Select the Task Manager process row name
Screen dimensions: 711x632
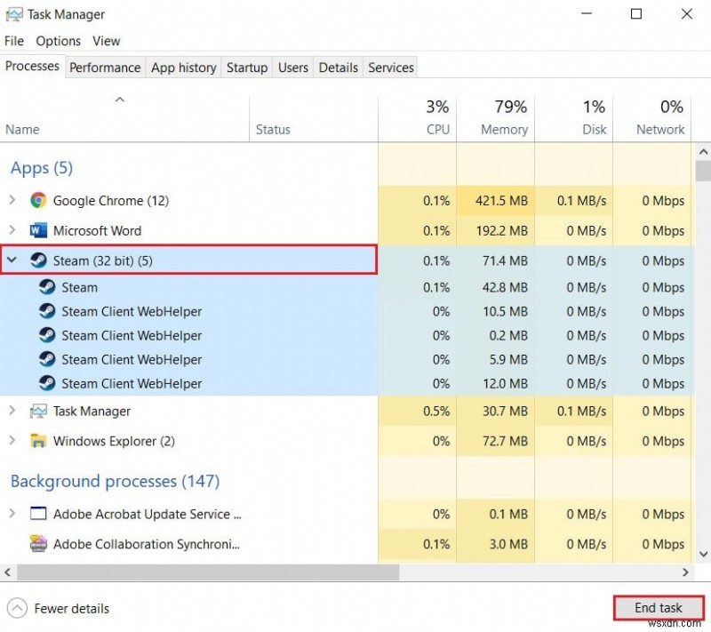pyautogui.click(x=92, y=412)
